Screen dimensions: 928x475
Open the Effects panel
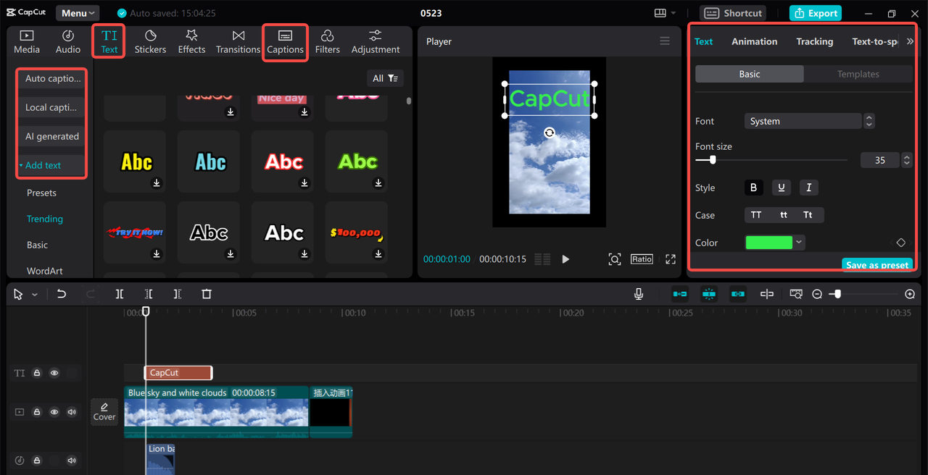click(191, 42)
